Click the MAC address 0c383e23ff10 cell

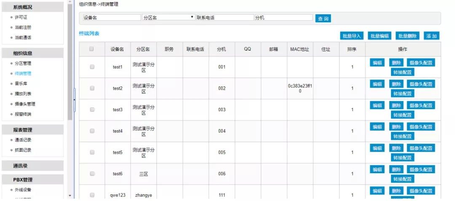point(300,88)
